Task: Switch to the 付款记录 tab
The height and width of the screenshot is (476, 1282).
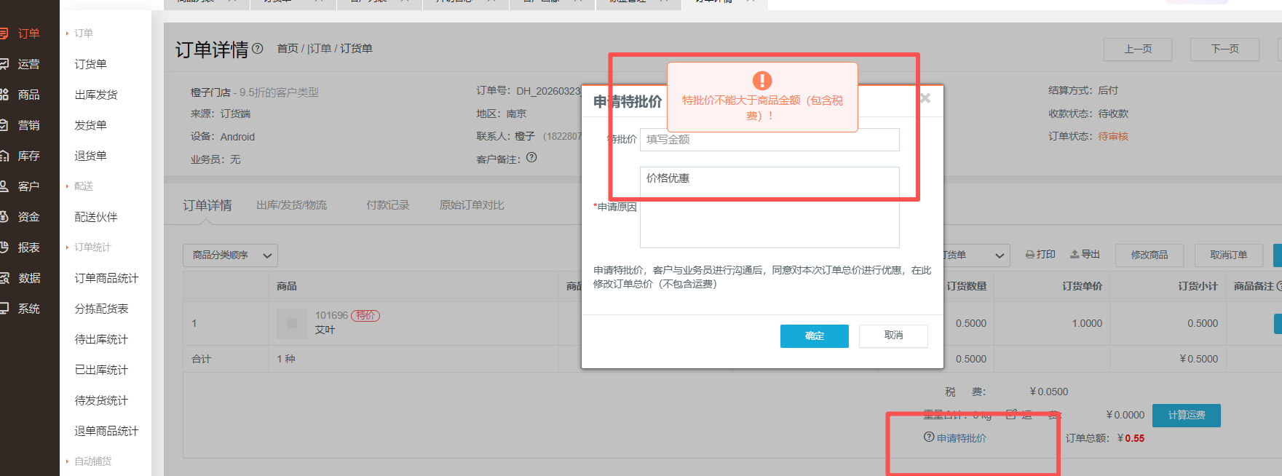Action: (388, 206)
